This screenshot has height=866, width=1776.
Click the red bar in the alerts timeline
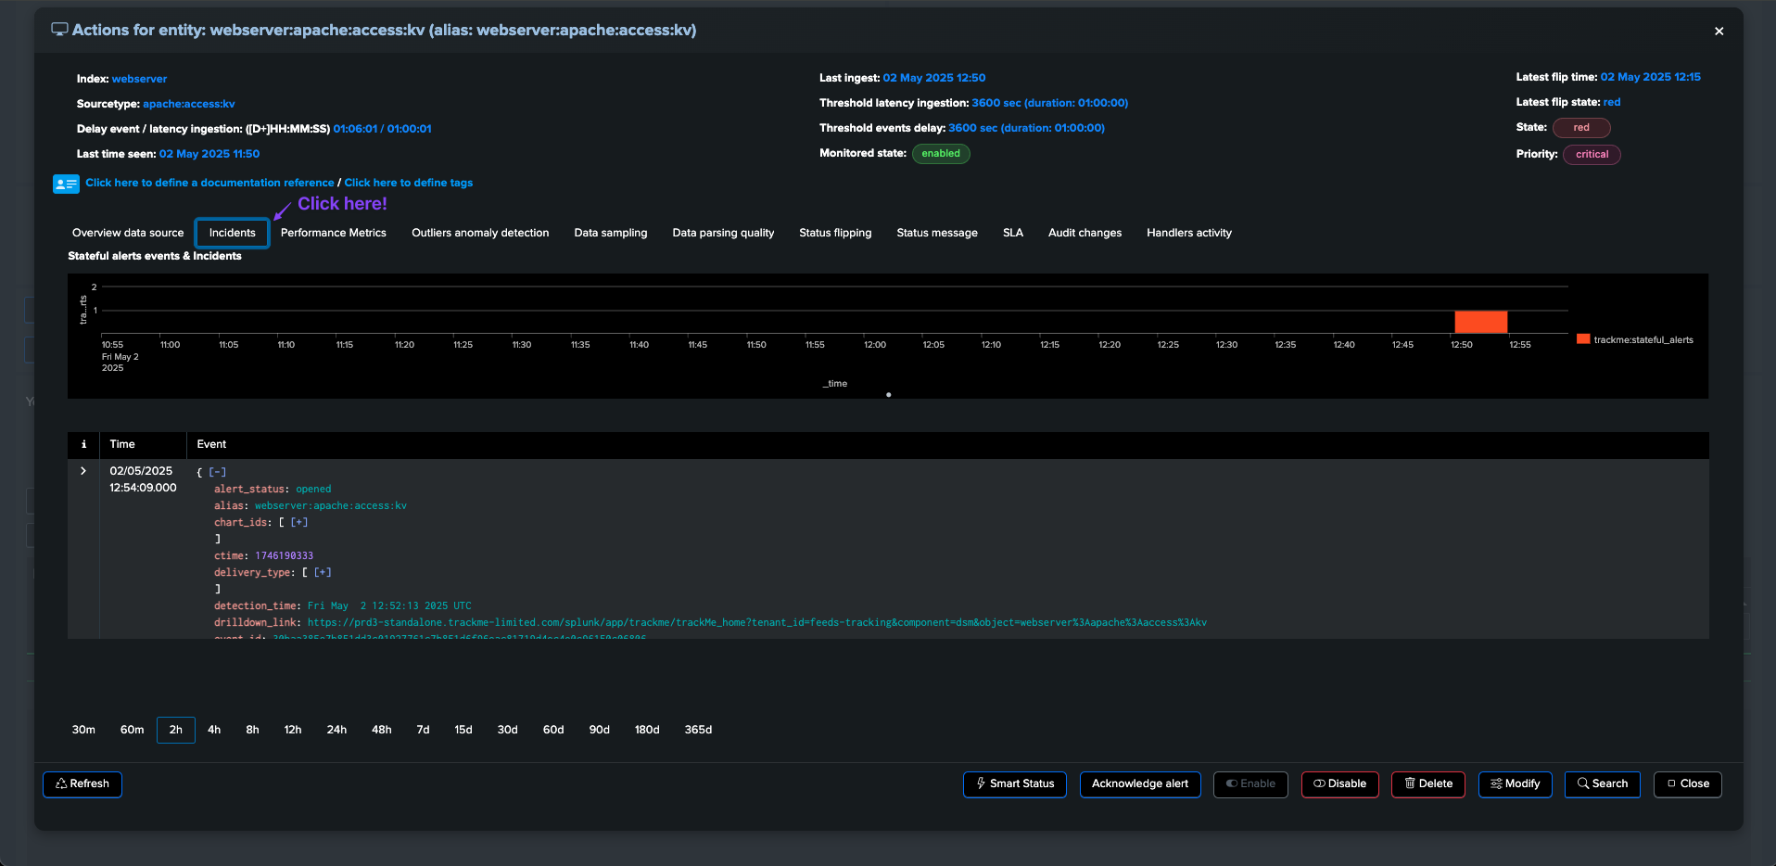point(1480,322)
